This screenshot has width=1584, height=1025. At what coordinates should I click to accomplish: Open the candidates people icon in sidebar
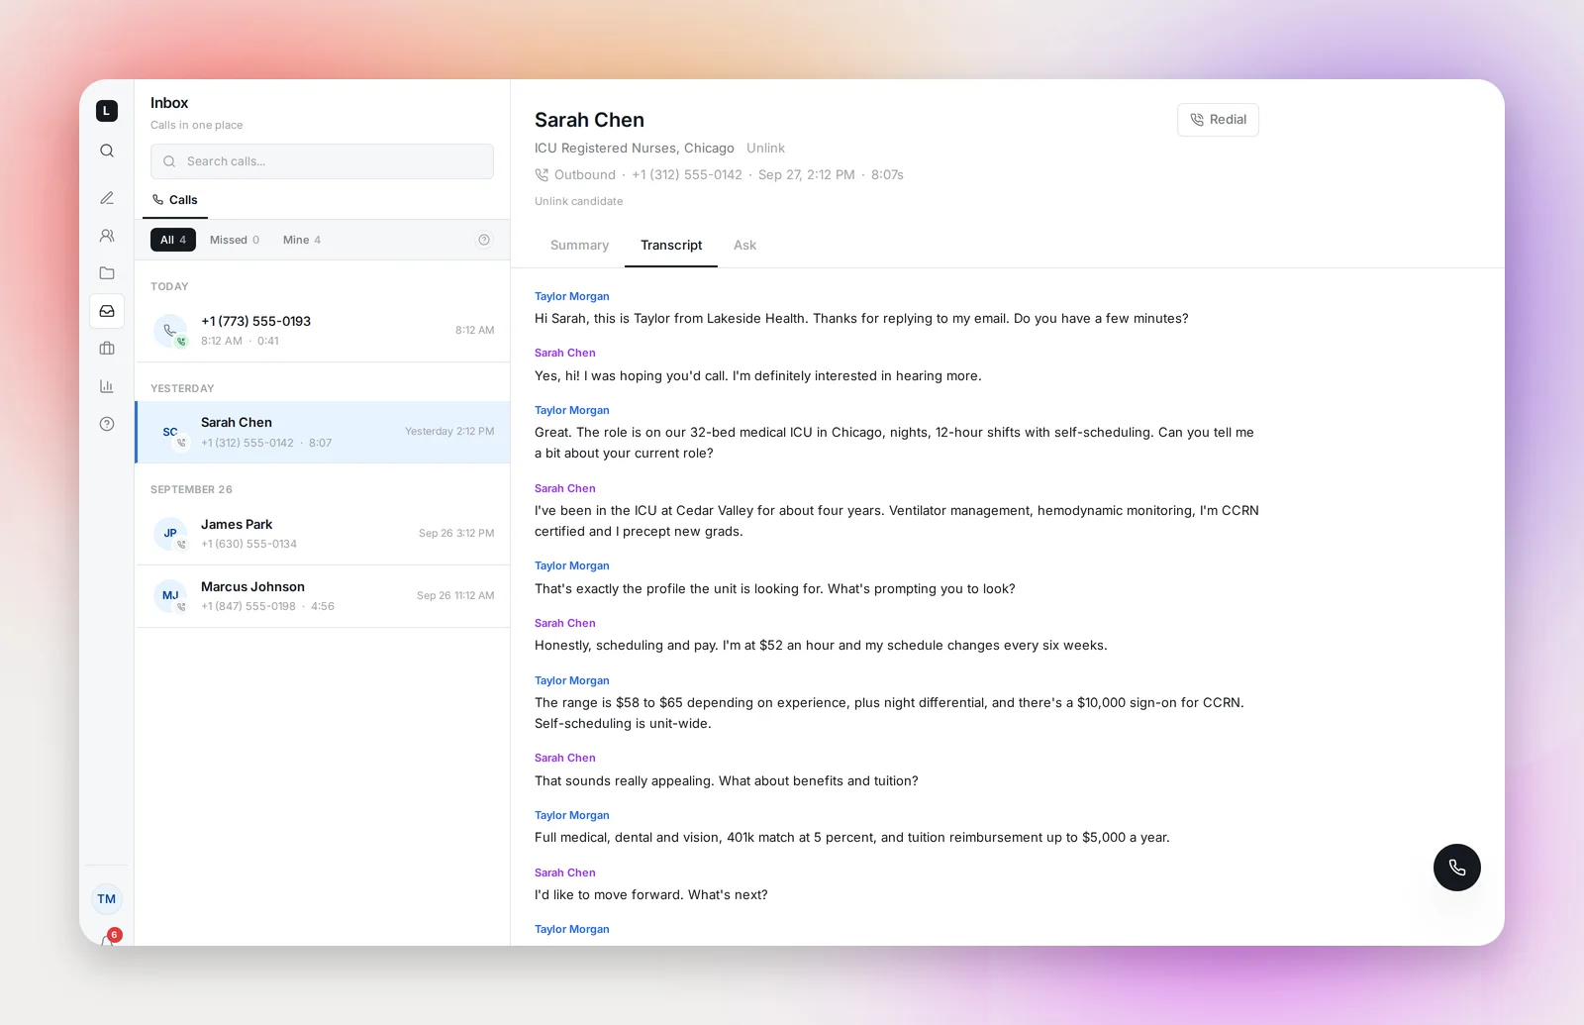(x=107, y=236)
